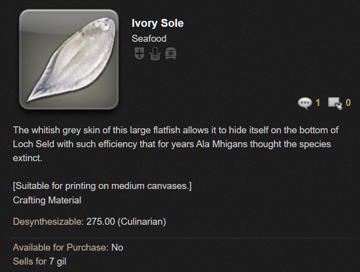Select the Seafood category label
Image resolution: width=360 pixels, height=272 pixels.
coord(149,38)
